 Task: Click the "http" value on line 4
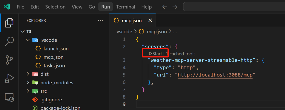click(187, 68)
